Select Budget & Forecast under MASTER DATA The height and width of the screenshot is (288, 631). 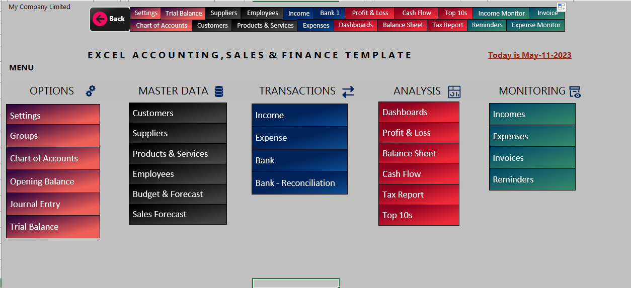[x=178, y=194]
